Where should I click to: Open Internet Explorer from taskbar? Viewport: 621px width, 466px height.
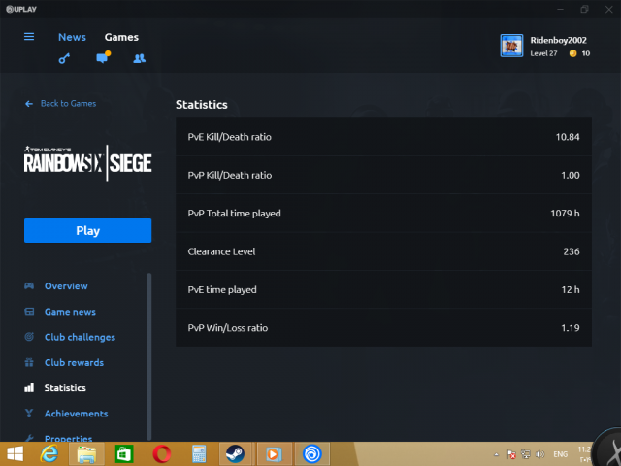click(49, 453)
